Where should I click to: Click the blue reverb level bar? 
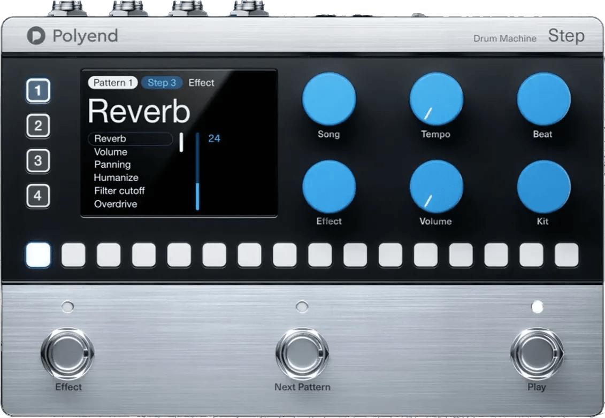(197, 196)
